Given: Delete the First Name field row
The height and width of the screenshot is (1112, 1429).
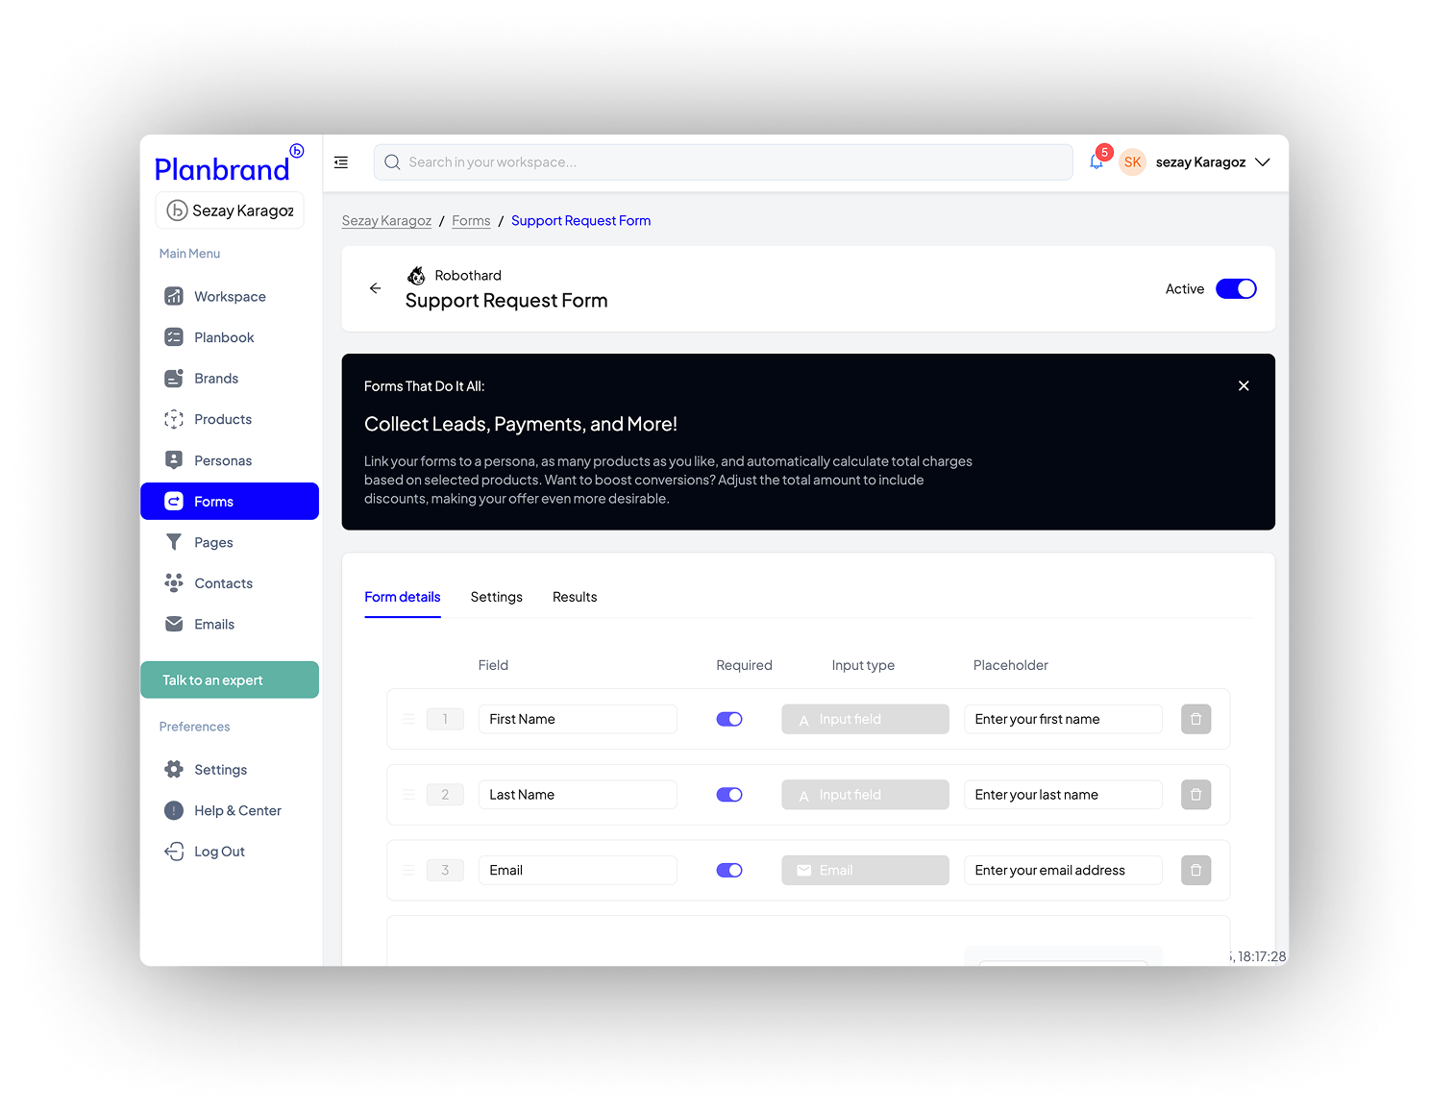Looking at the screenshot, I should pos(1195,719).
